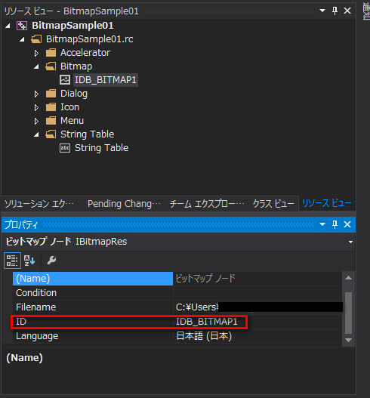This screenshot has width=370, height=398.
Task: Select the Menu tree node
Action: (72, 121)
